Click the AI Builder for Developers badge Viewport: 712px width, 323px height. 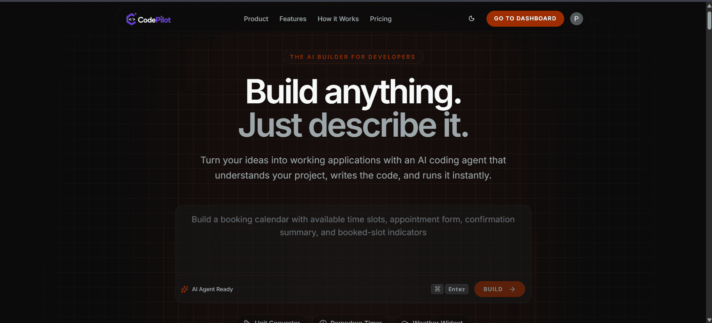pos(353,57)
